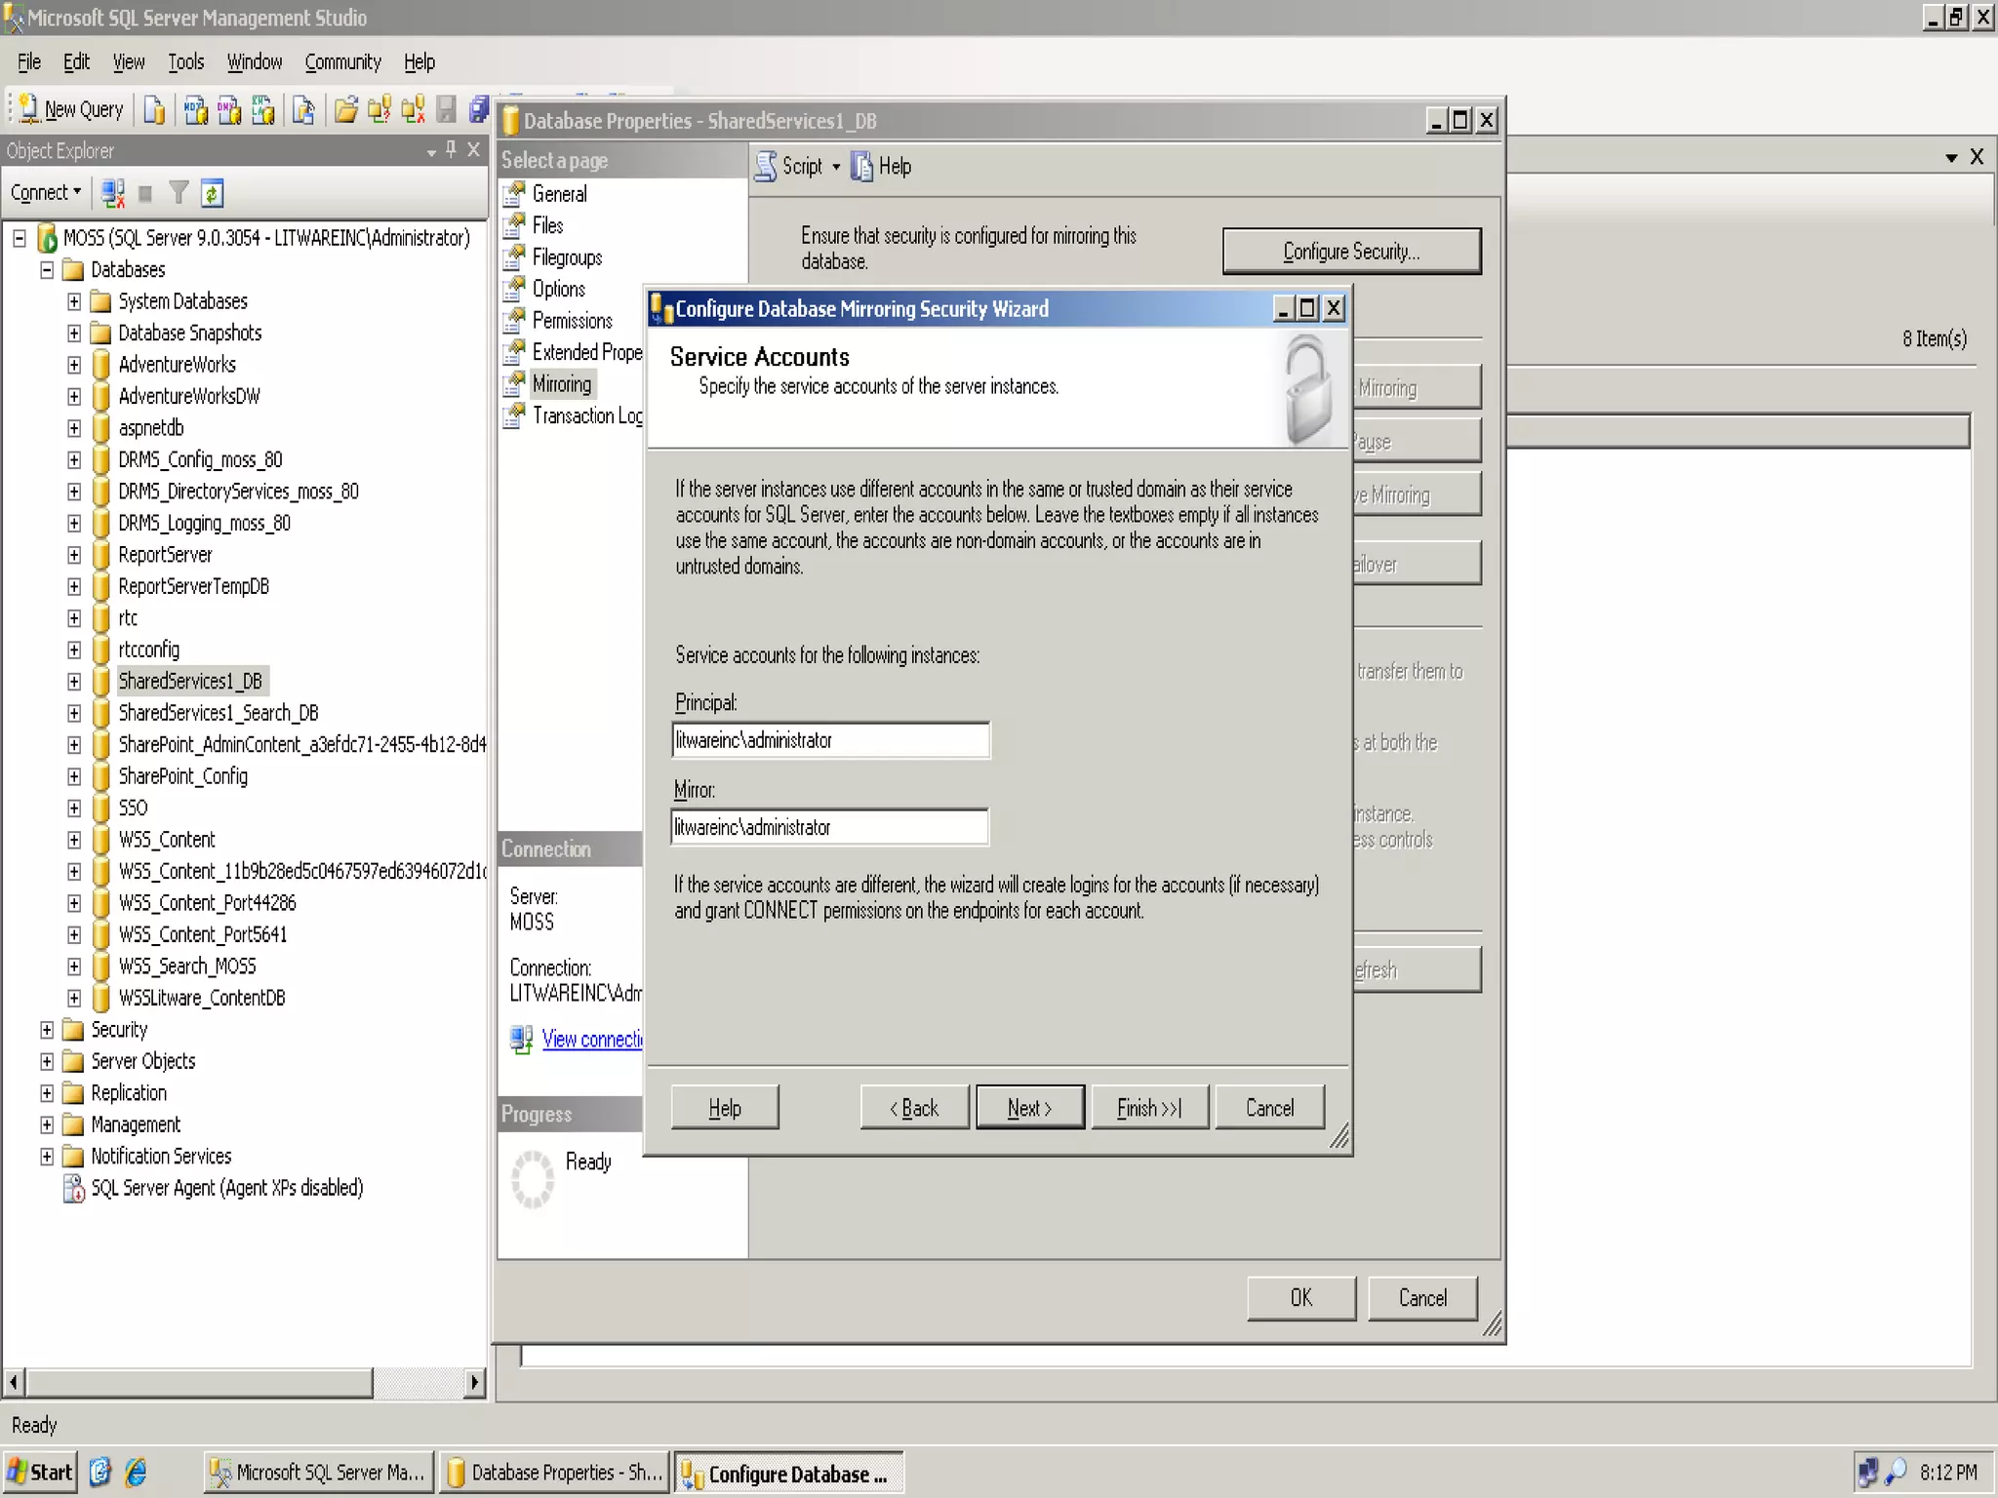Screen dimensions: 1998x1498
Task: Click the View connection properties link
Action: click(591, 1040)
